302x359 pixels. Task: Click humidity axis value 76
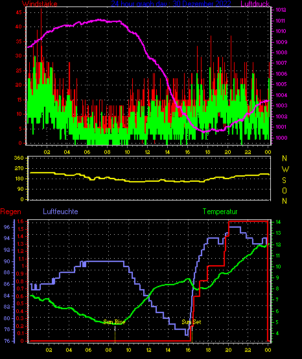[7, 341]
